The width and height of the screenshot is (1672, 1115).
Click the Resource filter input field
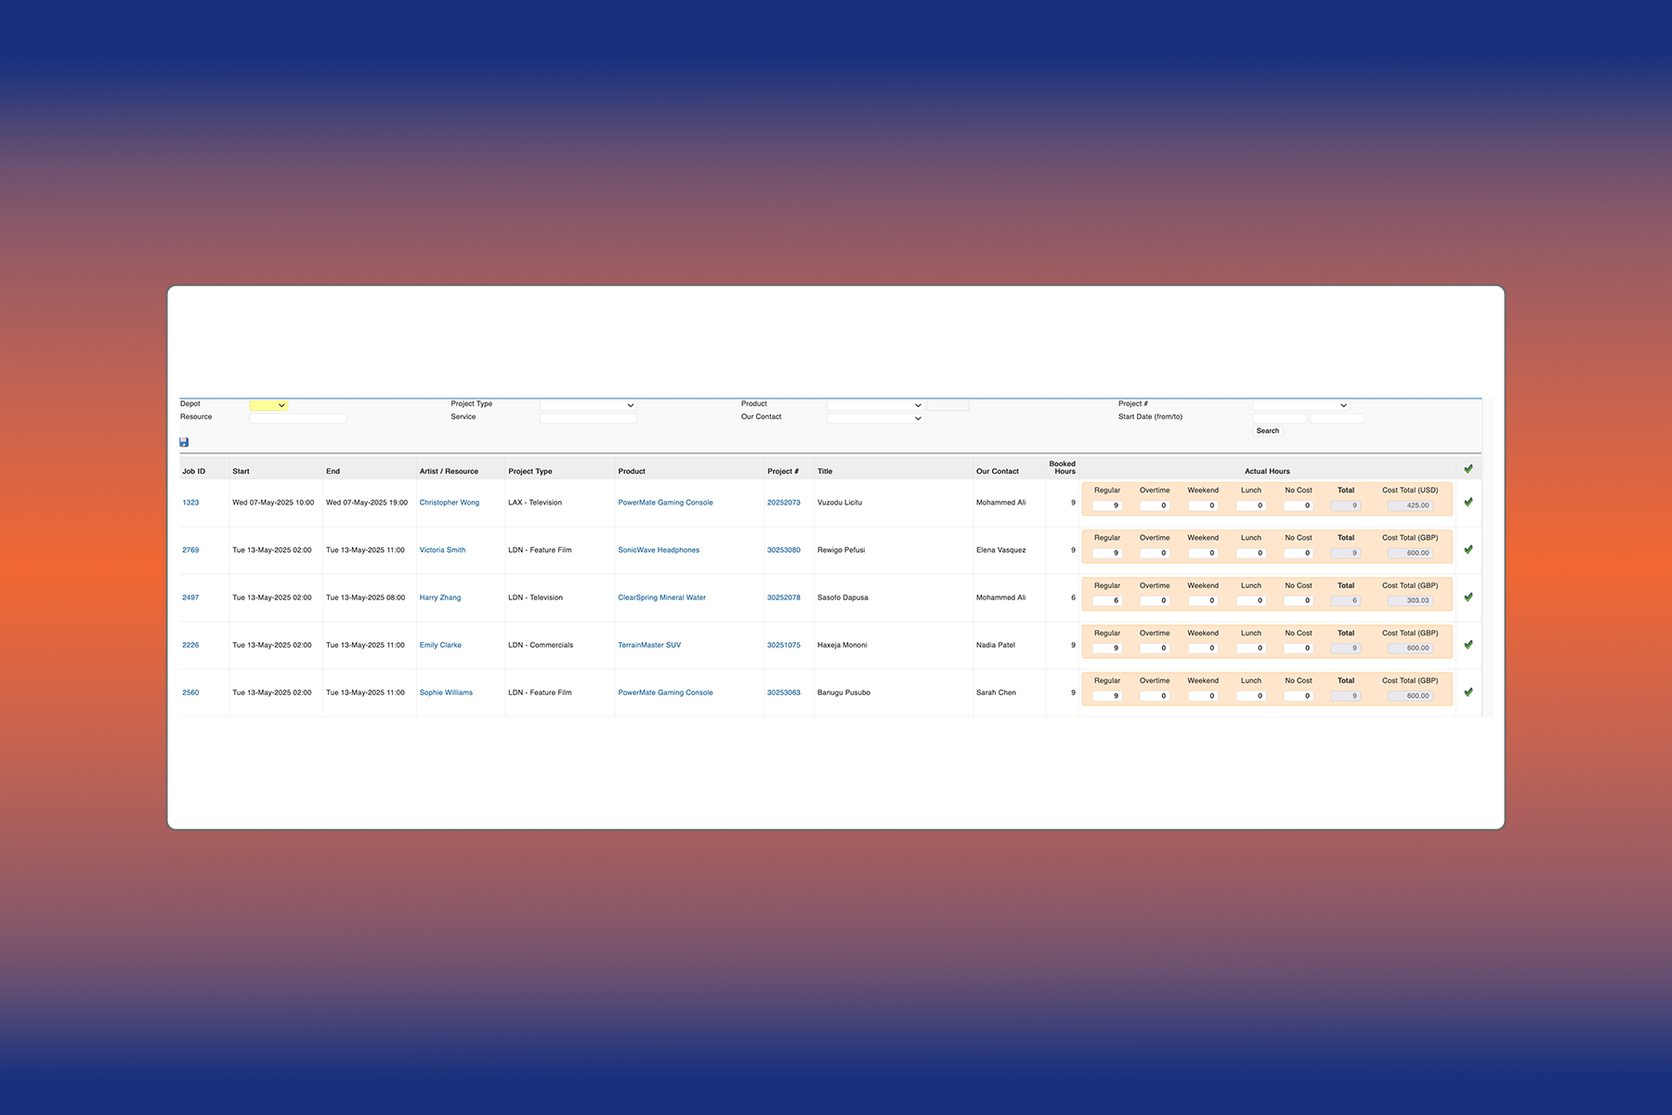[298, 418]
